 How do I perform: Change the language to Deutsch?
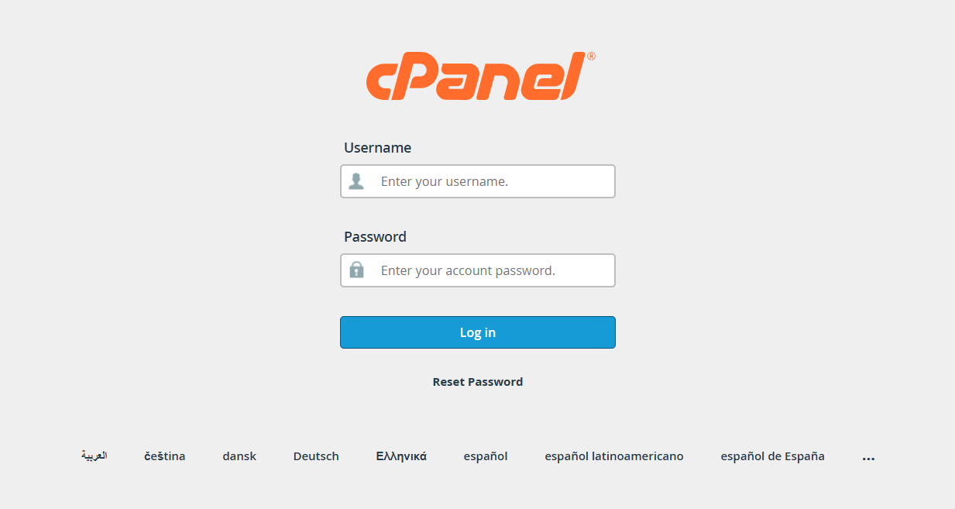pyautogui.click(x=316, y=456)
